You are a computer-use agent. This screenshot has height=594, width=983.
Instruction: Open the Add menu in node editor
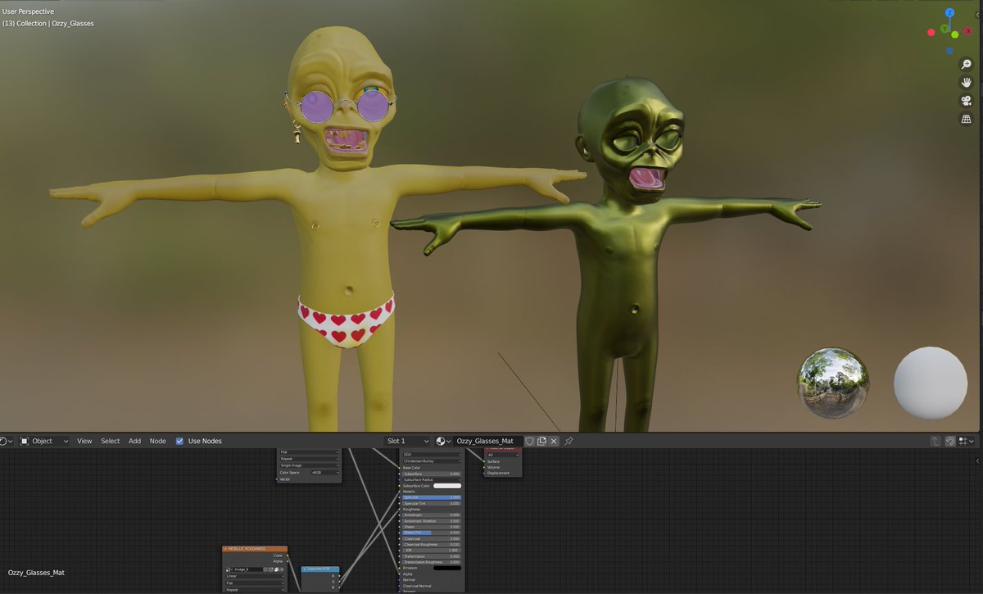tap(134, 441)
